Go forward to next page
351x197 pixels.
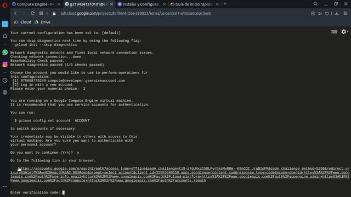tap(24, 13)
